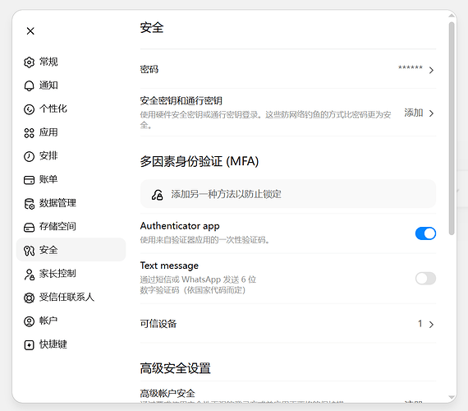Select 数据管理 in the sidebar
Screen dimensions: 468x411
click(71, 204)
